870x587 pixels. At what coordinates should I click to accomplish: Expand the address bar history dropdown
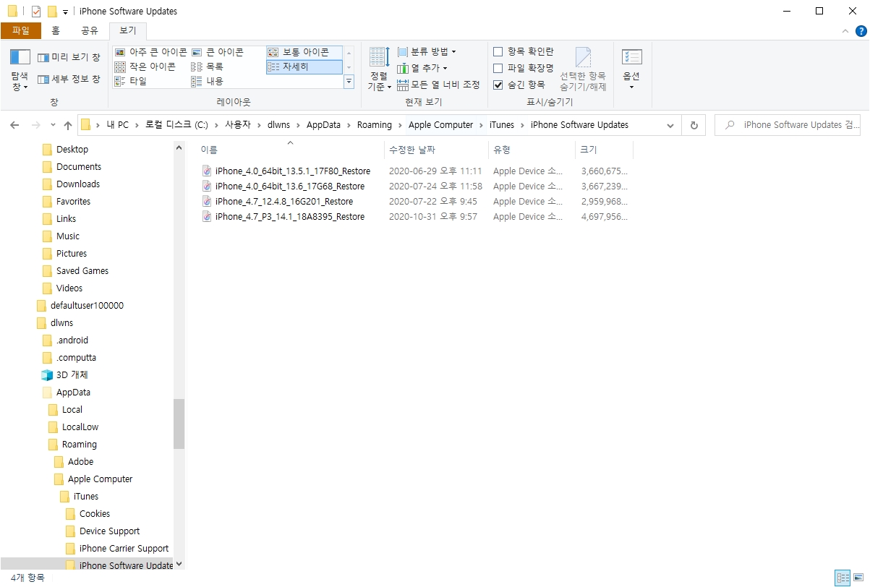pyautogui.click(x=670, y=125)
